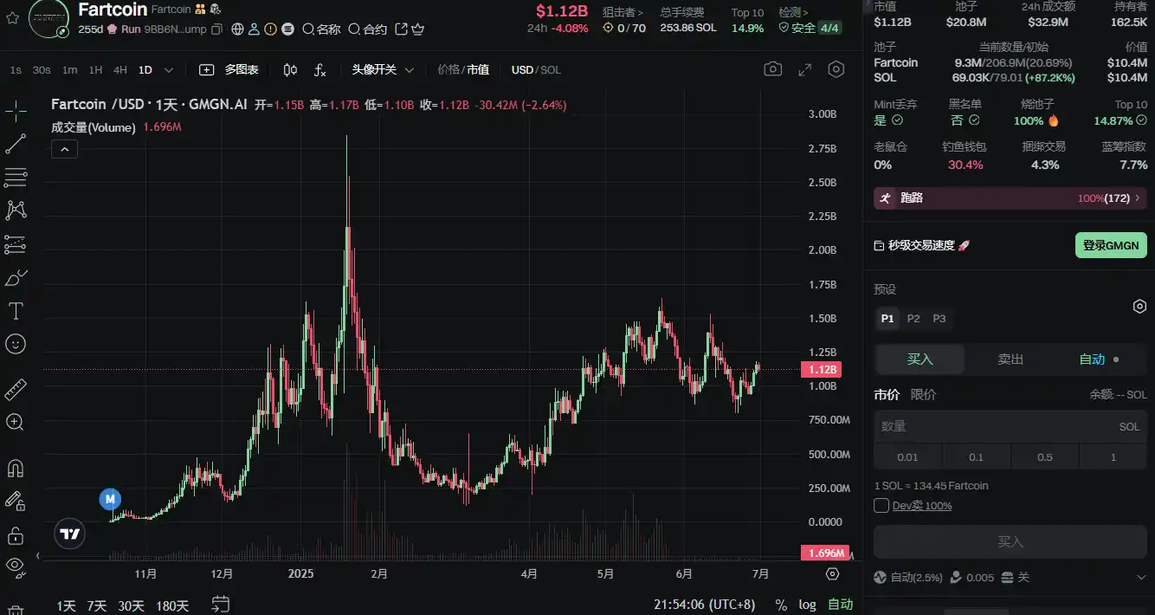Select the crosshair cursor tool

[16, 111]
